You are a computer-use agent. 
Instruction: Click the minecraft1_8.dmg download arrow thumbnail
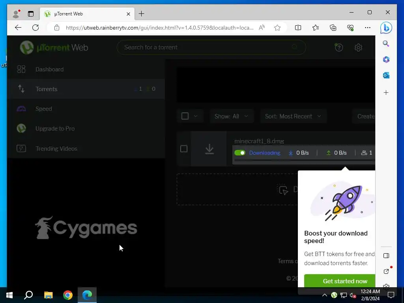tap(209, 149)
